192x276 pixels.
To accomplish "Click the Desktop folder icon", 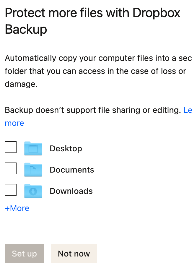I will pos(33,148).
